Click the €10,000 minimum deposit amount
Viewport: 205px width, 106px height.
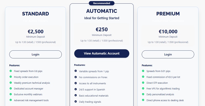click(168, 32)
